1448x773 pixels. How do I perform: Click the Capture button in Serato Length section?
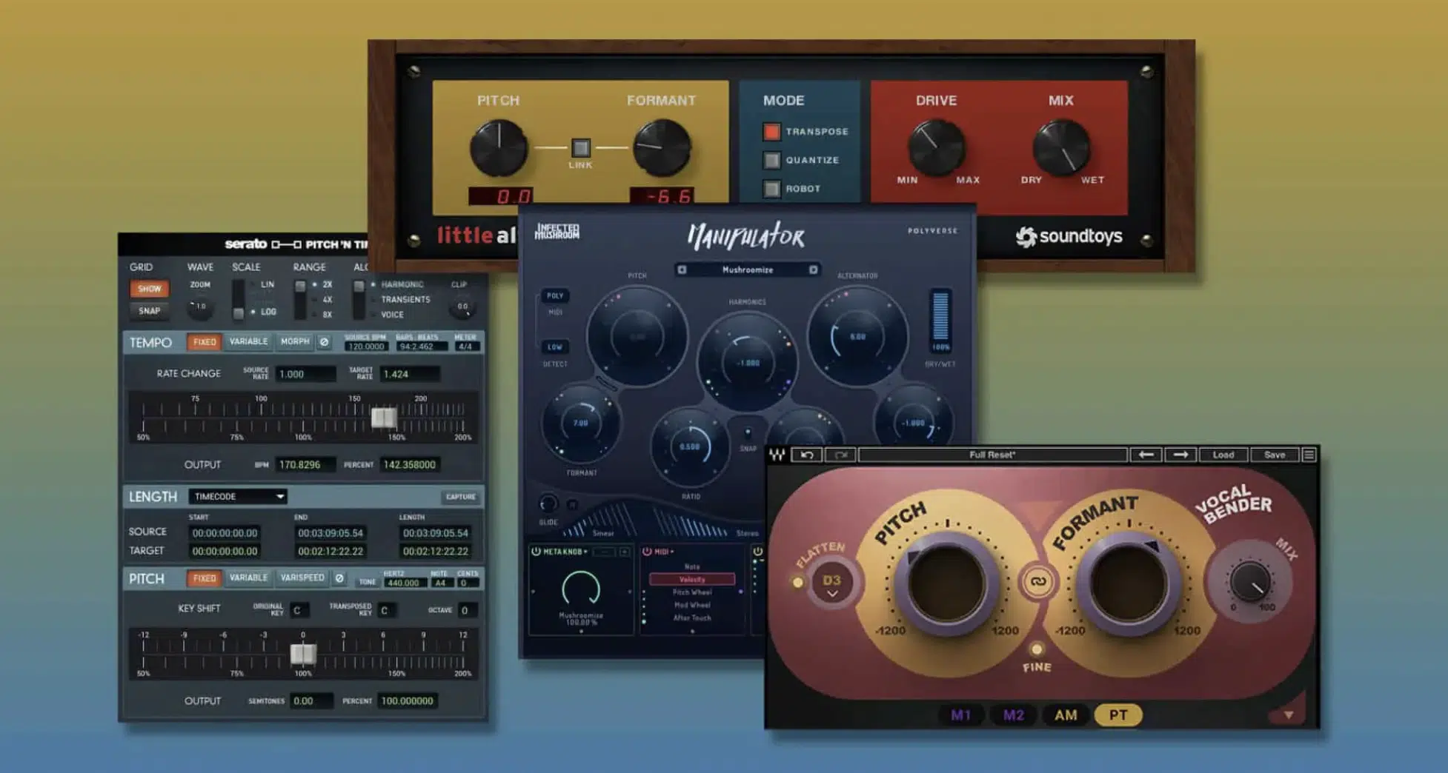pyautogui.click(x=460, y=497)
